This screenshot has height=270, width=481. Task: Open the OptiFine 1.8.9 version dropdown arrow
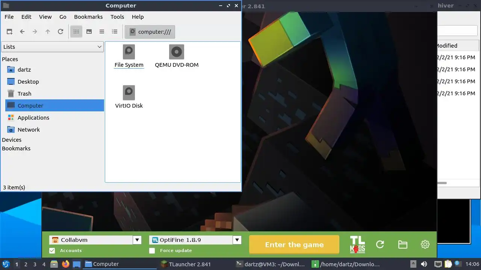coord(237,240)
